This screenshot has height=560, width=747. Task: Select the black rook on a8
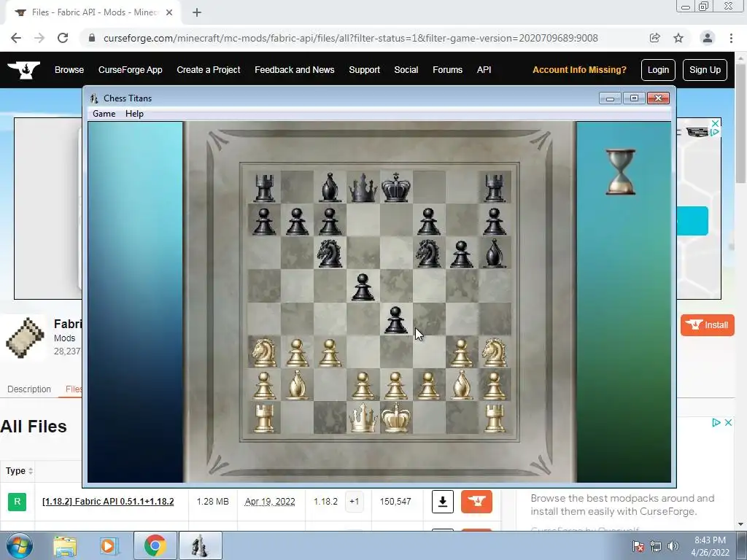(x=264, y=187)
